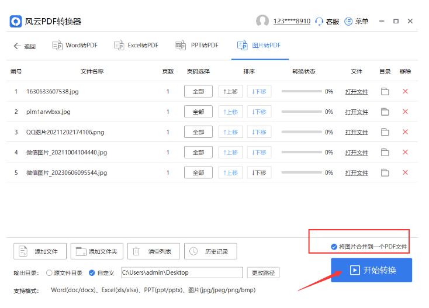
Task: Click 添加文件夹 add folder button
Action: (x=97, y=251)
